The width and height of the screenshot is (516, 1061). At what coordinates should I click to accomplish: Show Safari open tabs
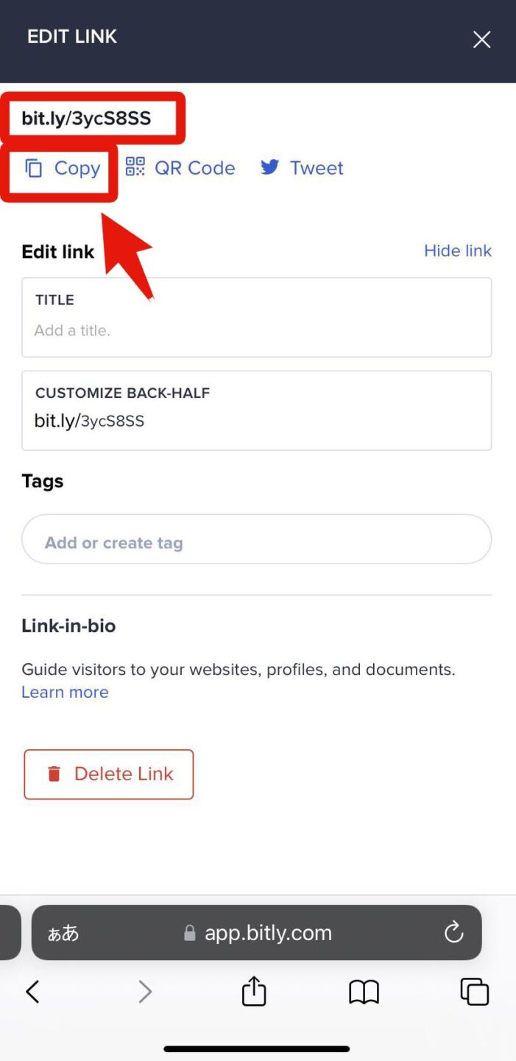[x=474, y=992]
